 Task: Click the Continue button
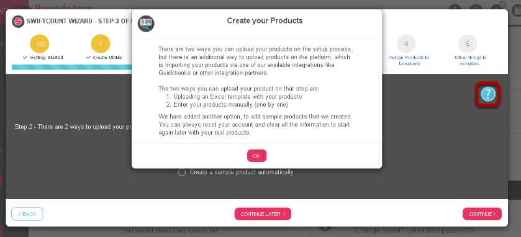tap(482, 214)
